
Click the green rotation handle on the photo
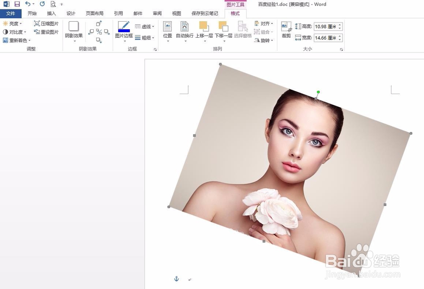point(318,92)
